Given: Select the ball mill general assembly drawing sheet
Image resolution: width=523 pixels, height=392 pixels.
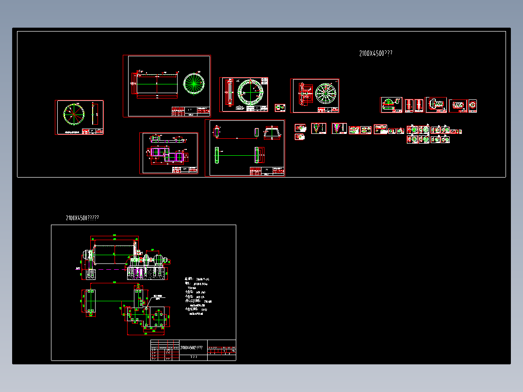Looking at the screenshot, I should pyautogui.click(x=144, y=293).
